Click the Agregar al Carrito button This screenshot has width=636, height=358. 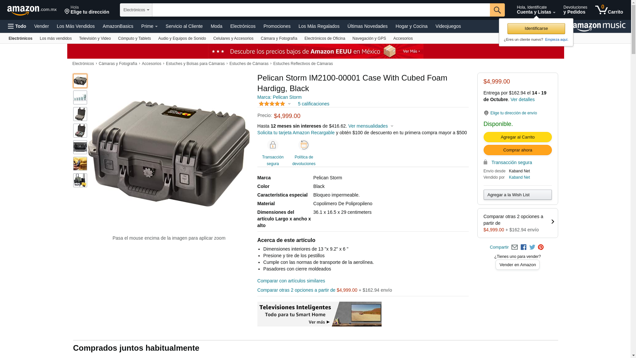[x=517, y=137]
